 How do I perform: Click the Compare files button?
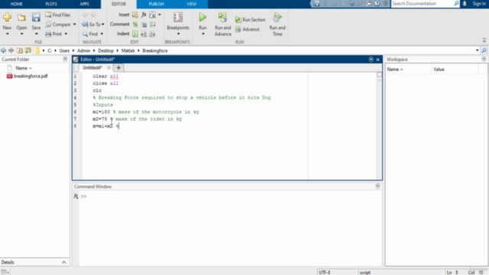tap(58, 24)
